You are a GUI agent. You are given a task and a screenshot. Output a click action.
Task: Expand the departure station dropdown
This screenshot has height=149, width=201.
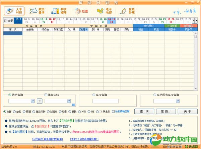[x=32, y=101]
